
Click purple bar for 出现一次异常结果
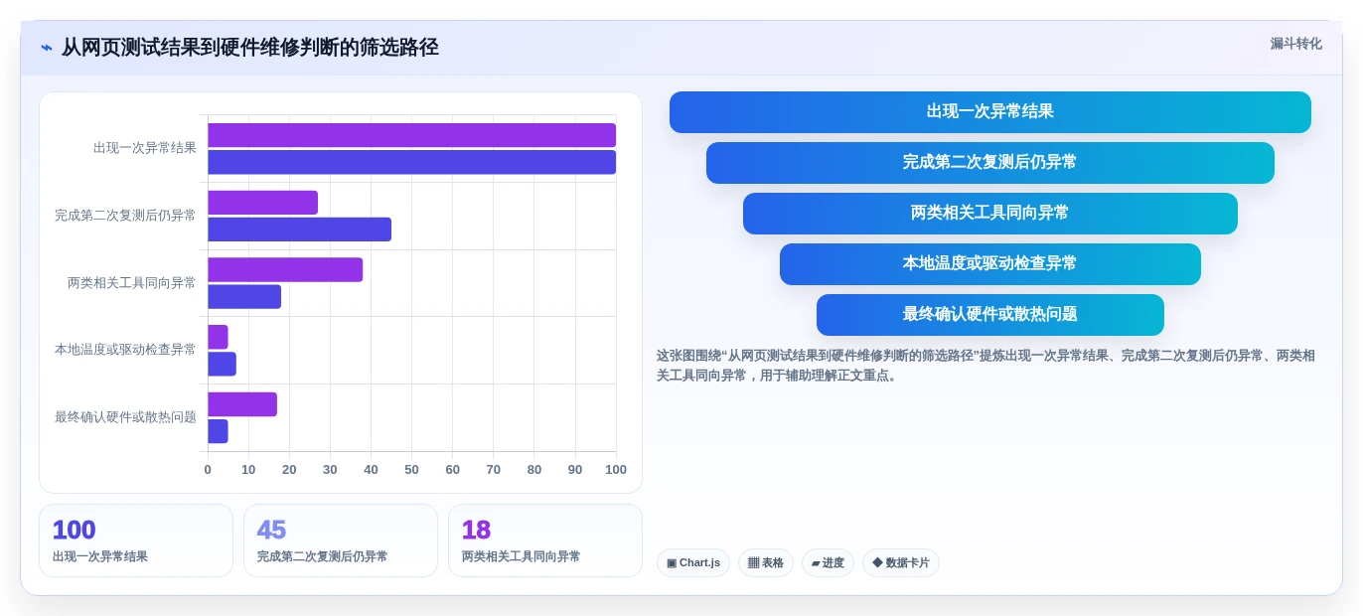click(411, 135)
